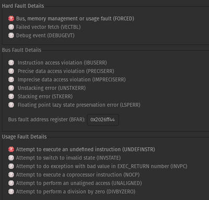Click the UNSTKERR unstacking error icon
This screenshot has width=209, height=200.
pos(11,88)
